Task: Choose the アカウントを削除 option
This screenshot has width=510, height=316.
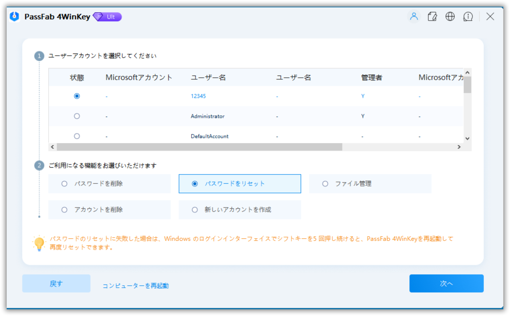Action: coord(65,210)
